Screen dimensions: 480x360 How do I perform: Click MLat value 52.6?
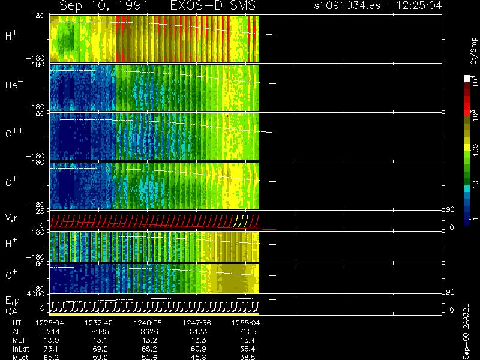click(149, 357)
